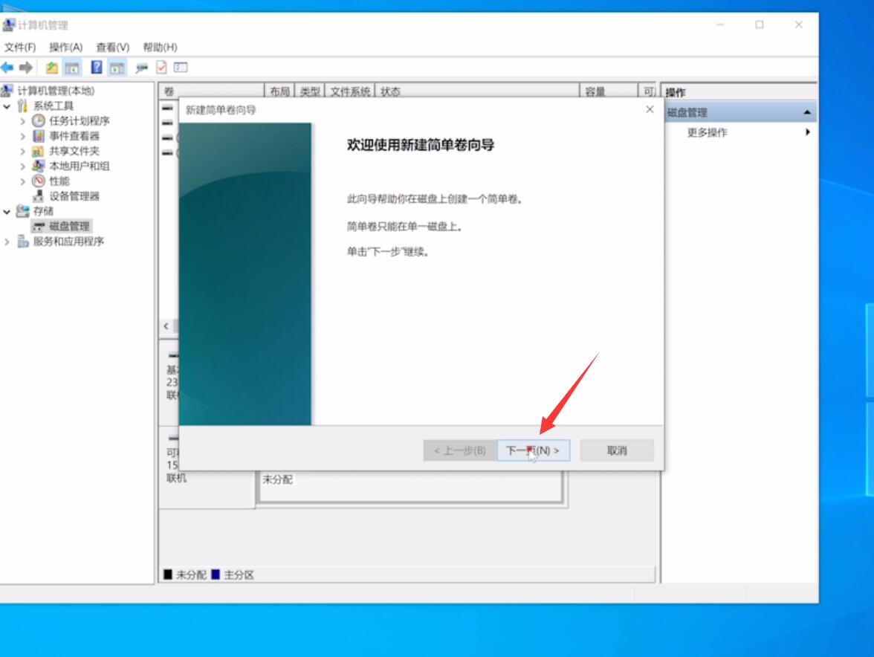Expand the 任务计划程序 node

[x=22, y=121]
